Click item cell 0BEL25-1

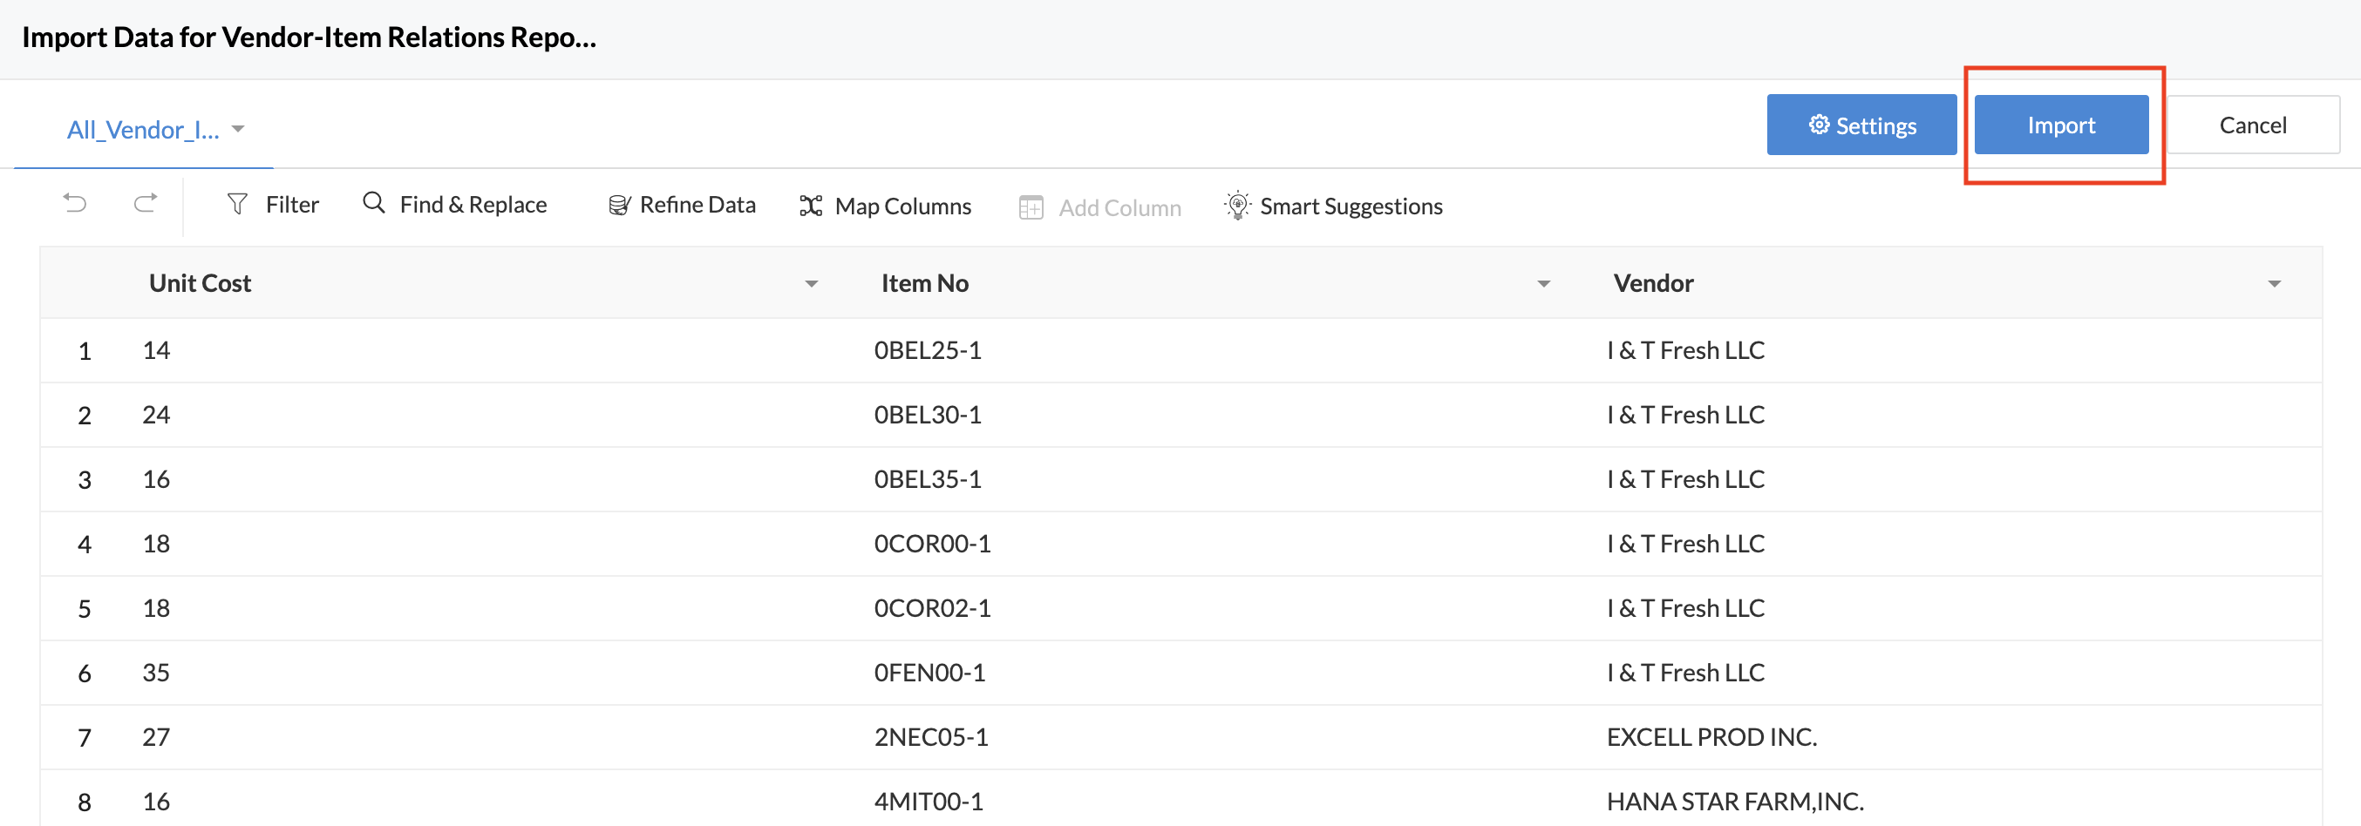click(x=928, y=349)
